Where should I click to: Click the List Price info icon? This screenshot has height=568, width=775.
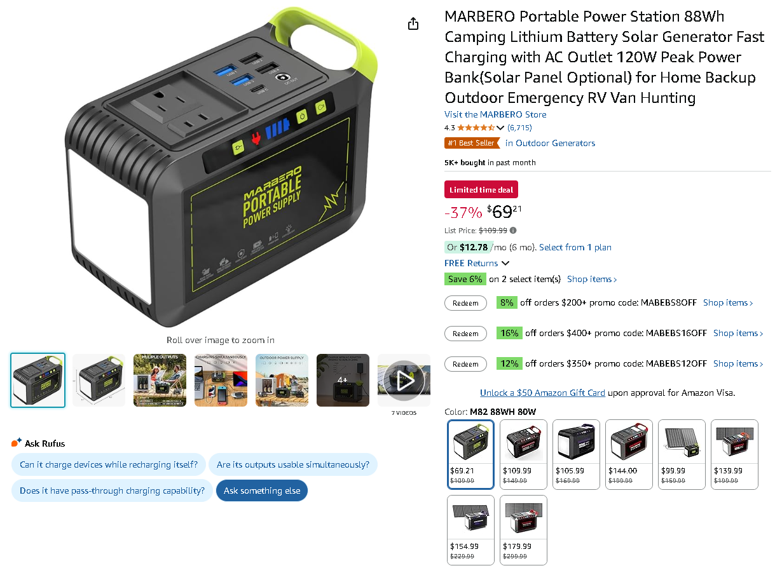tap(513, 231)
